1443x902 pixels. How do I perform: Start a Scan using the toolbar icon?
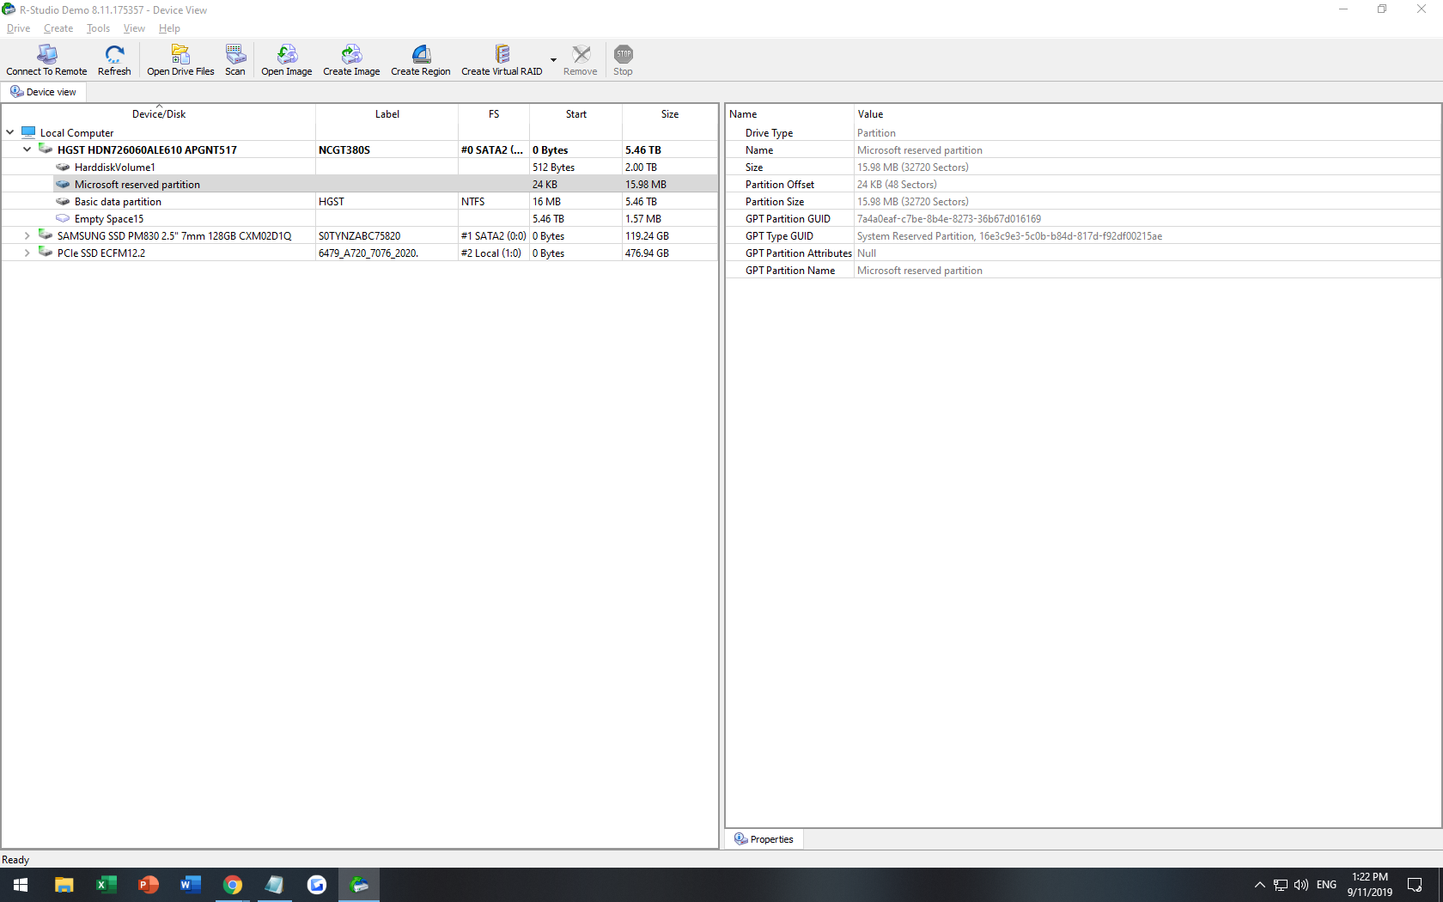pos(235,60)
